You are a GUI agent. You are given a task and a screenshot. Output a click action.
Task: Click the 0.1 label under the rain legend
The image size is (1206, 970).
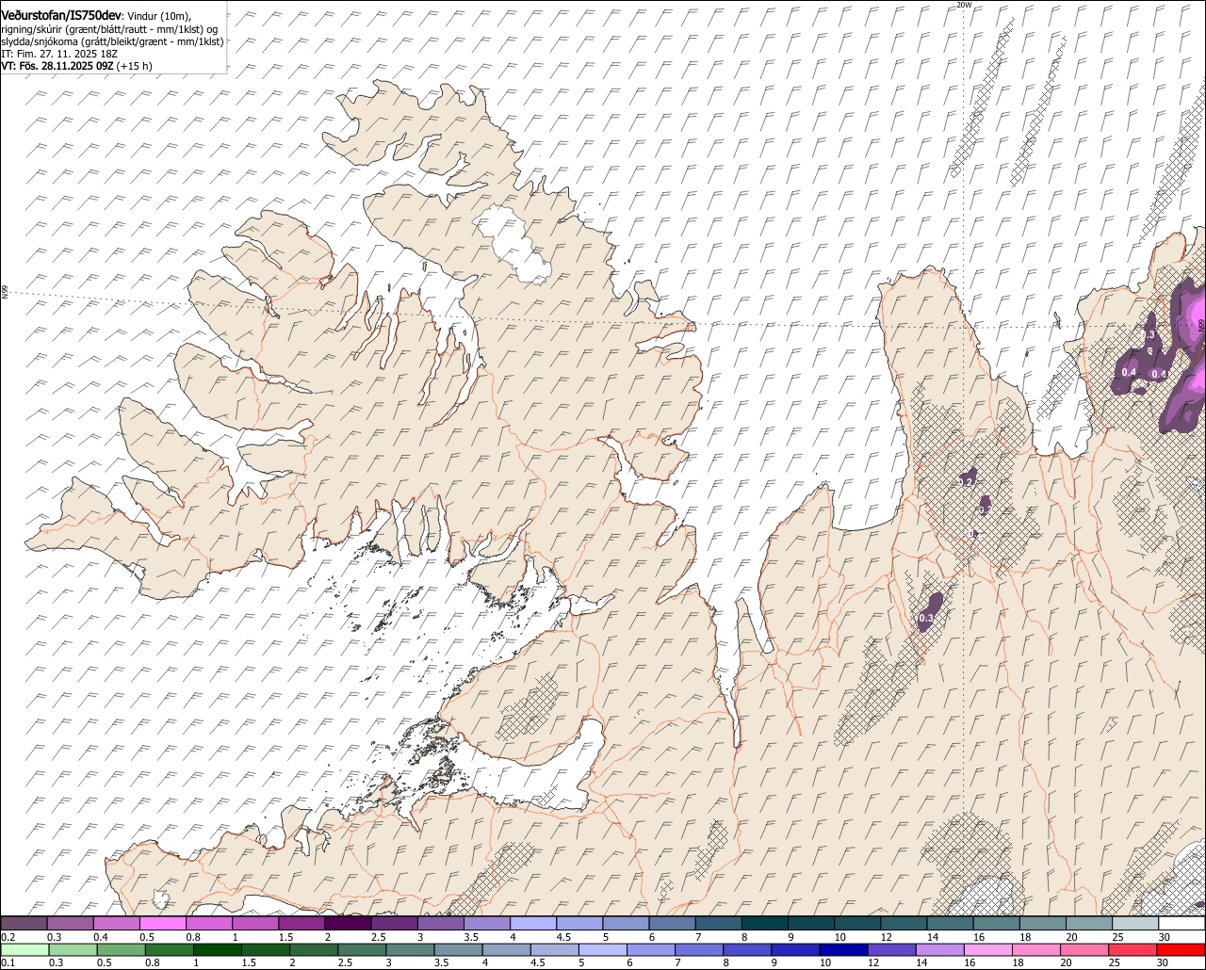click(x=8, y=962)
